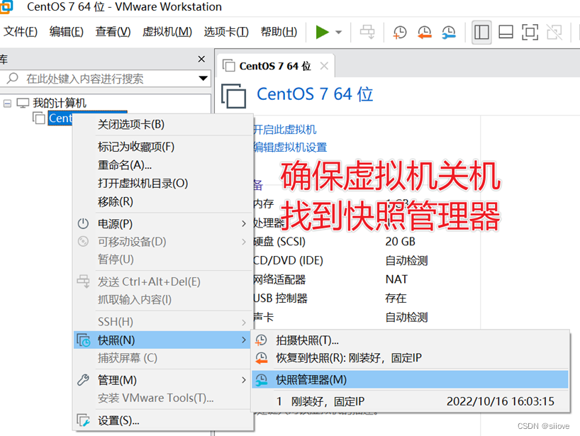Open the power options dropdown arrow

coord(338,32)
